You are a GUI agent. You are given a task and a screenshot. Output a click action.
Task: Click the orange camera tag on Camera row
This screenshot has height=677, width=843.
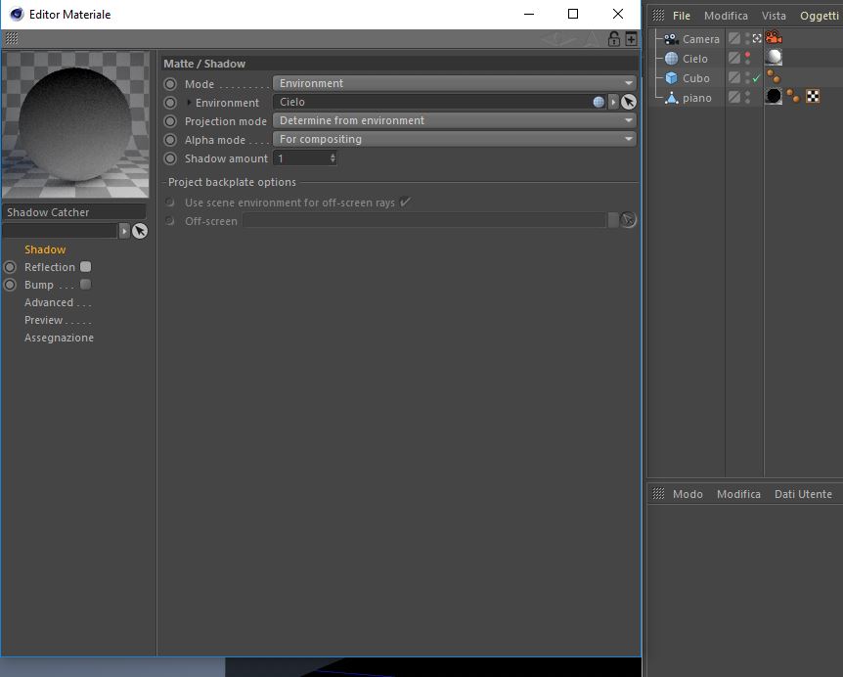[774, 37]
